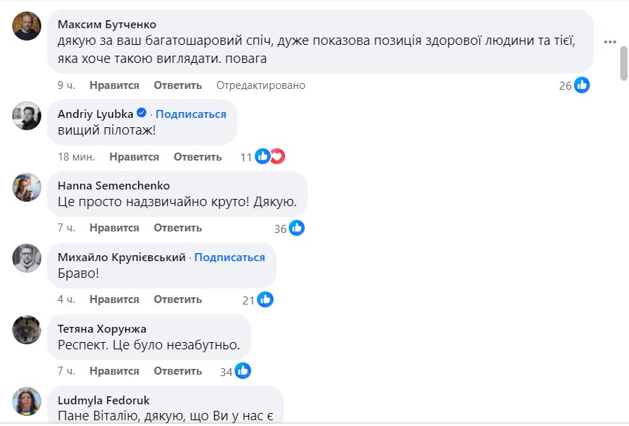Reply to Максим Бутченко's comment
The height and width of the screenshot is (426, 629).
coord(177,85)
